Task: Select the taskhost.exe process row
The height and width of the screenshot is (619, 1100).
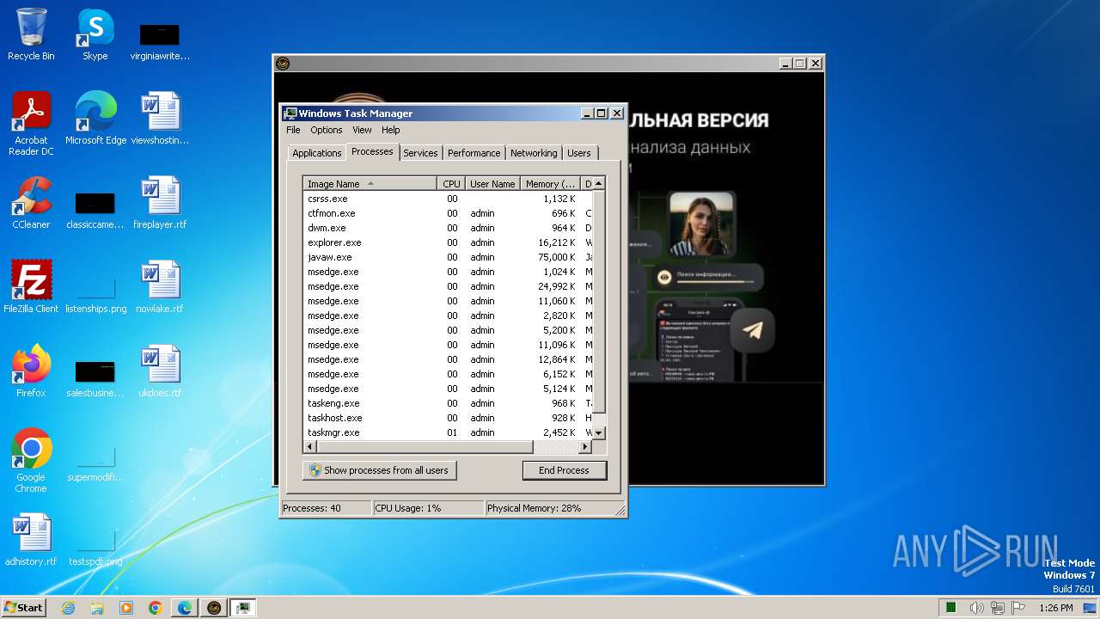Action: tap(448, 418)
